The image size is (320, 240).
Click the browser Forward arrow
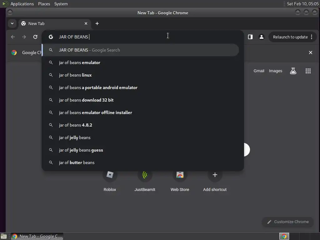[x=24, y=37]
